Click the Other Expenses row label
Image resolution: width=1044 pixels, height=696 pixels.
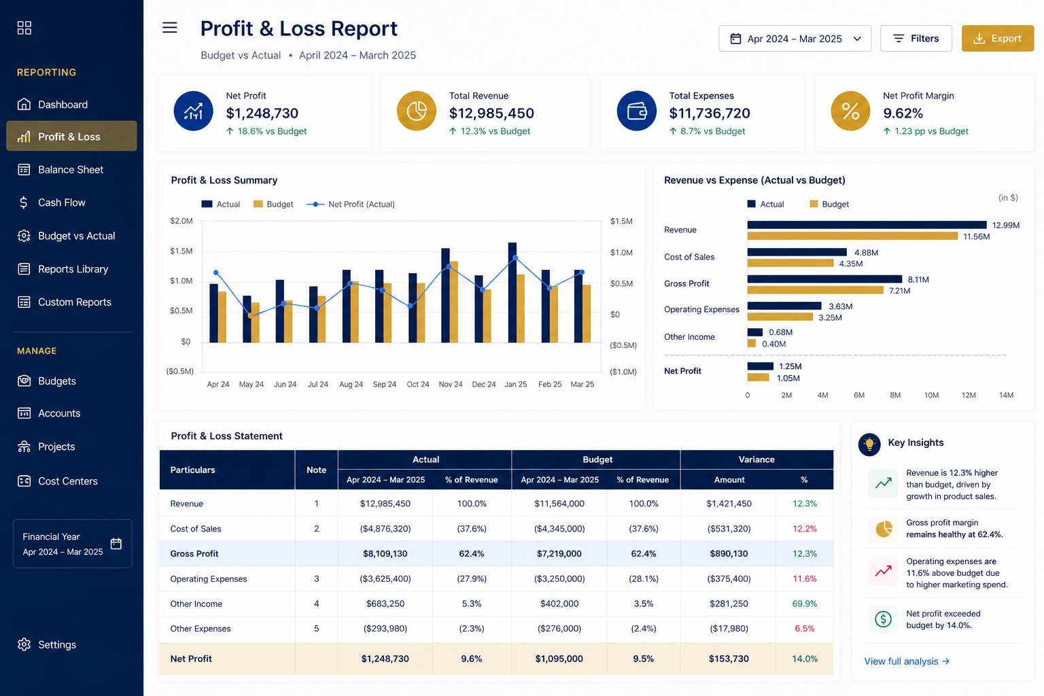click(x=201, y=629)
